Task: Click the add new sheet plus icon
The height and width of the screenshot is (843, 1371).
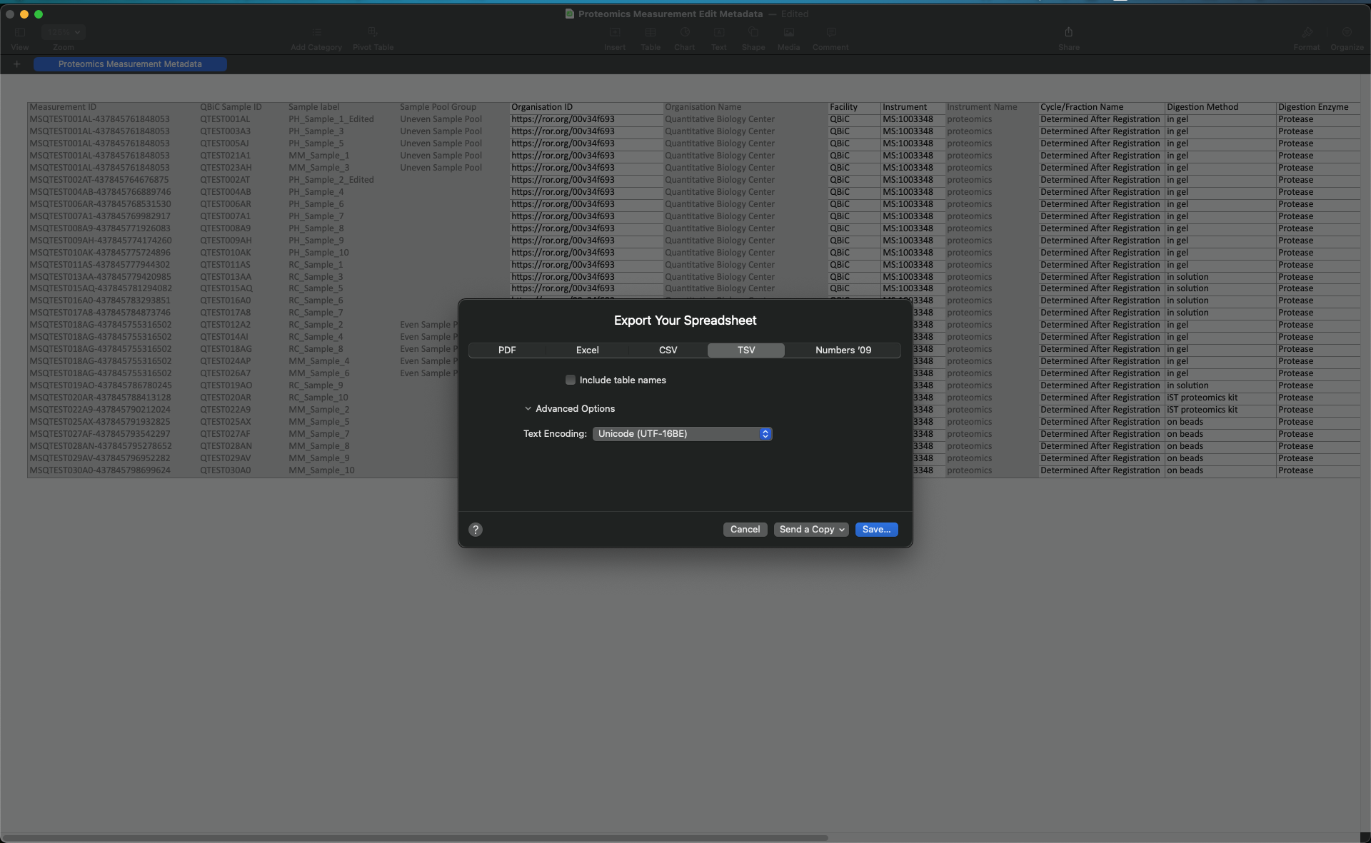Action: click(17, 64)
